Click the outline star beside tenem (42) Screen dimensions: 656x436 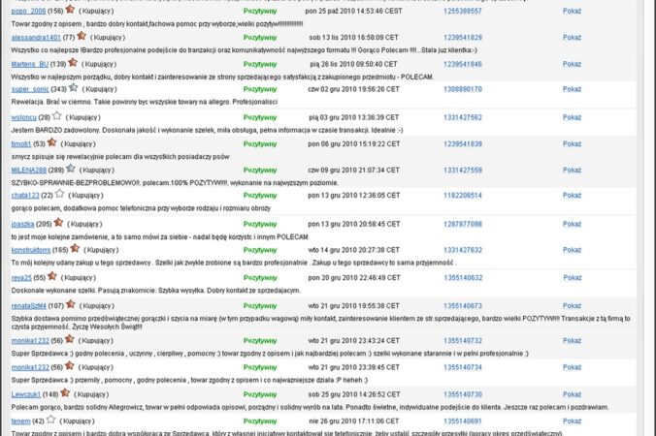click(51, 420)
